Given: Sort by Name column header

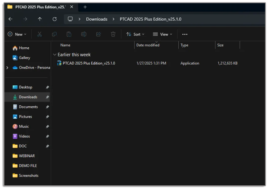Looking at the screenshot, I should 65,45.
